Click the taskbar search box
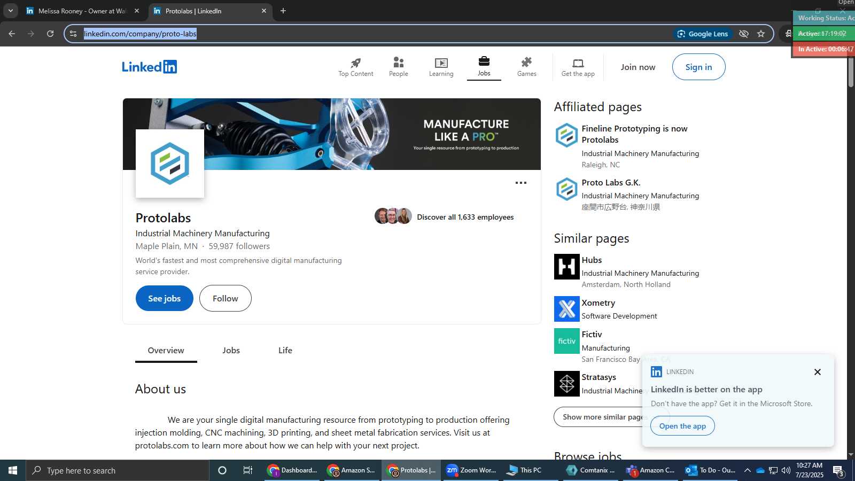The width and height of the screenshot is (855, 481). (118, 470)
